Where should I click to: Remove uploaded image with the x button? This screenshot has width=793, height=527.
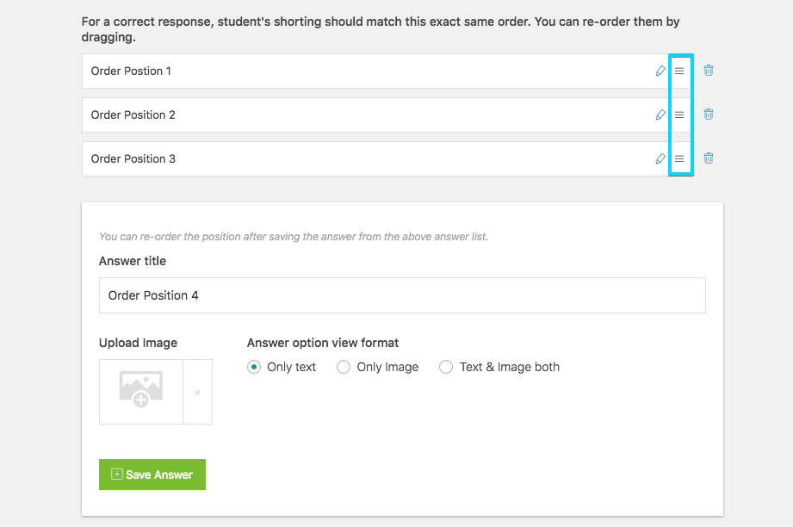point(198,393)
